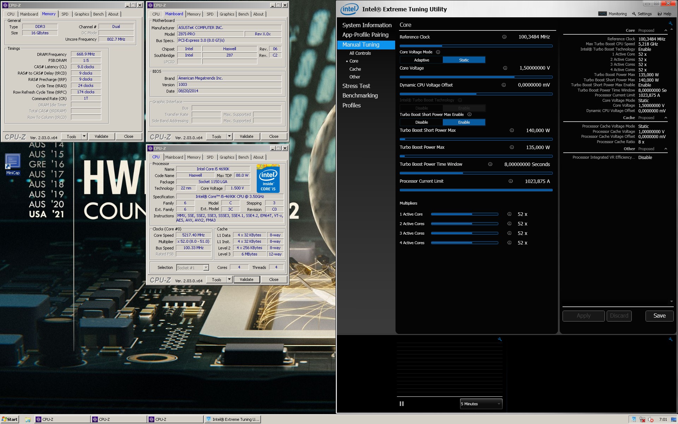Click info icon for 2 Active Cores multiplier
Viewport: 678px width, 424px height.
509,224
